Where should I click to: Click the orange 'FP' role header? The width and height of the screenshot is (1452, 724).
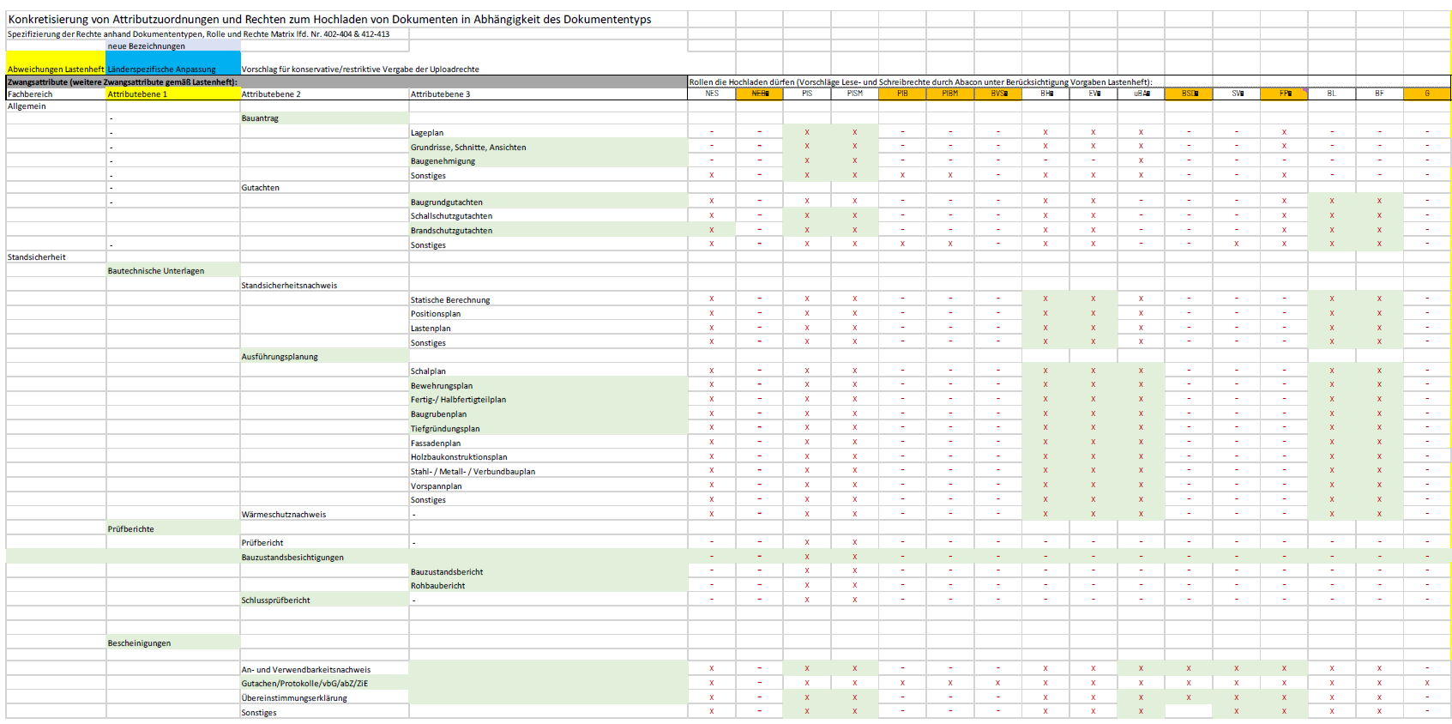tap(1284, 94)
